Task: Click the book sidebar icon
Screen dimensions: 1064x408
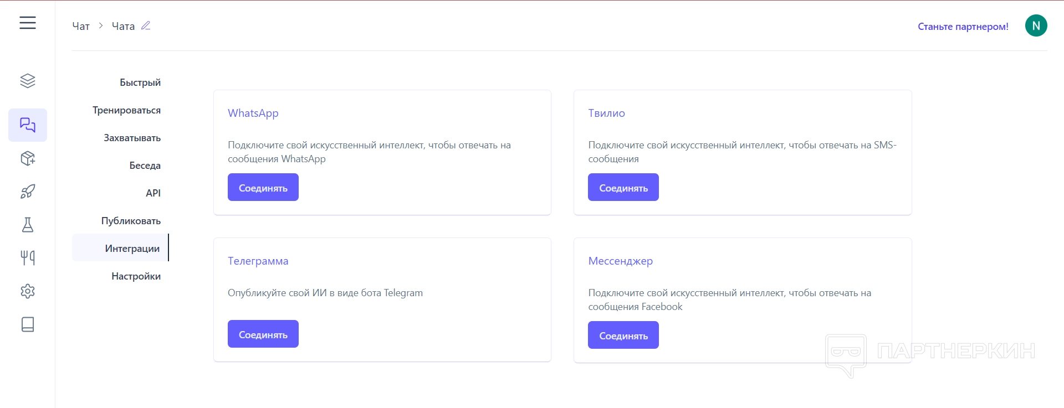Action: tap(28, 324)
